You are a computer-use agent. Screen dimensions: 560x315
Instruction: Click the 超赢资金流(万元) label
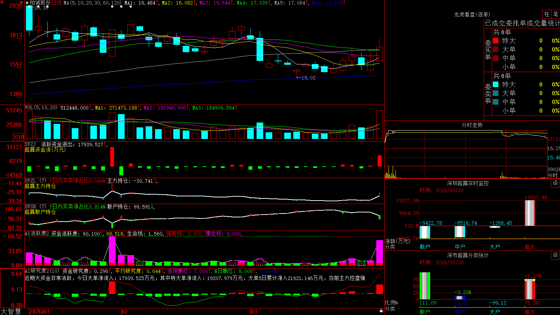click(45, 149)
